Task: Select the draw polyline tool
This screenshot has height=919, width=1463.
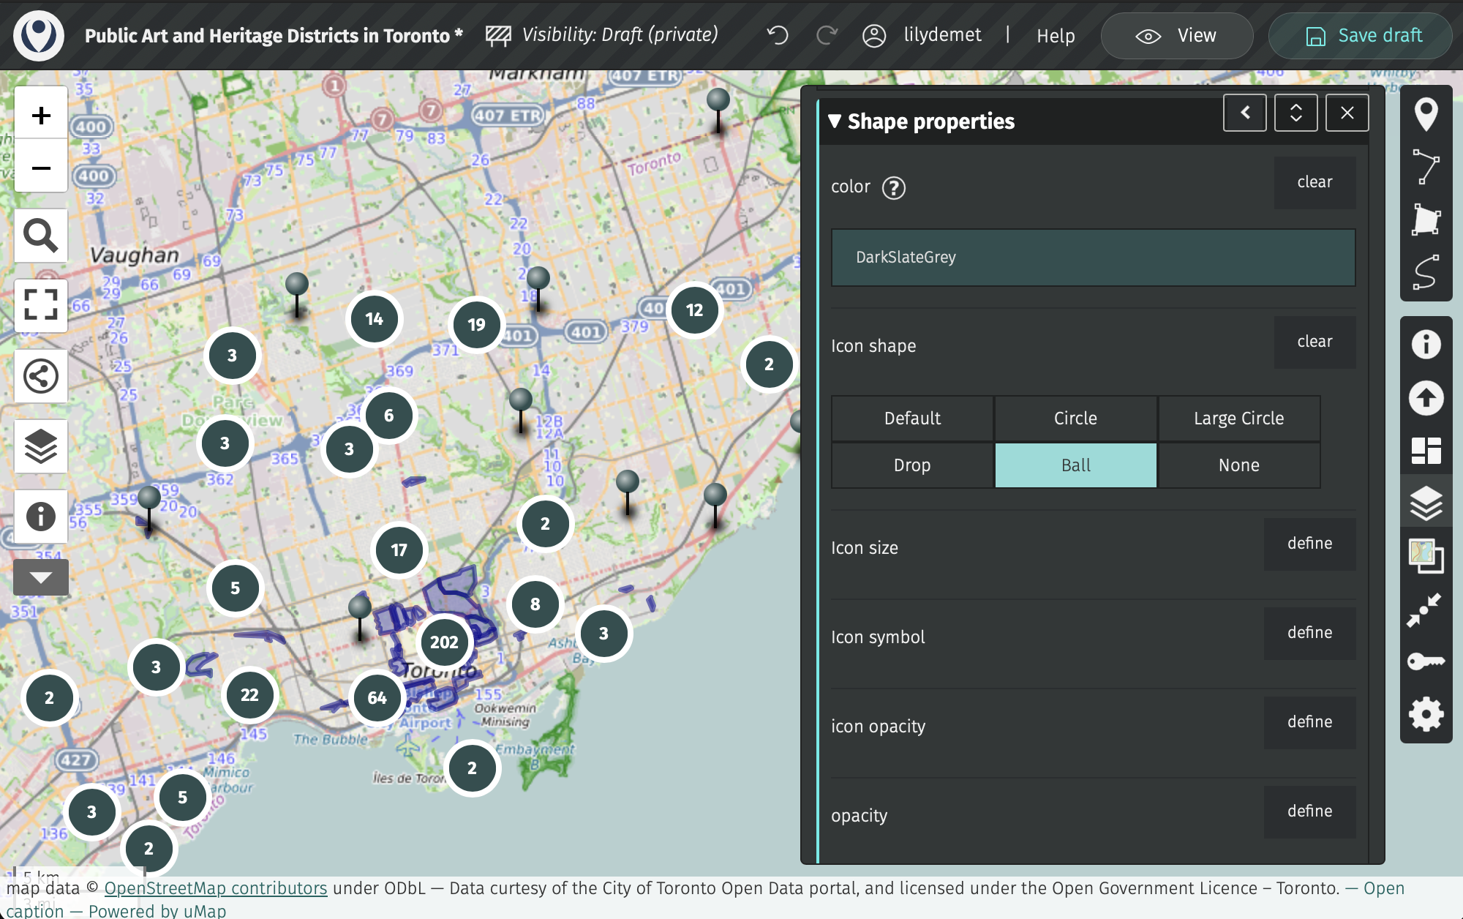Action: [x=1426, y=167]
